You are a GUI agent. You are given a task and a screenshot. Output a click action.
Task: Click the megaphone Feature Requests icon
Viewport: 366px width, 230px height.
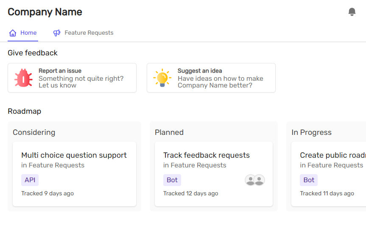pos(57,33)
